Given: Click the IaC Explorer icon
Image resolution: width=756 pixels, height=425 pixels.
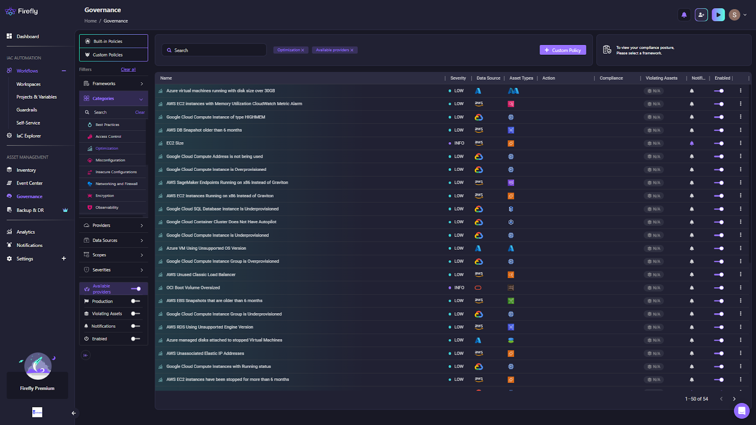Looking at the screenshot, I should click(9, 136).
